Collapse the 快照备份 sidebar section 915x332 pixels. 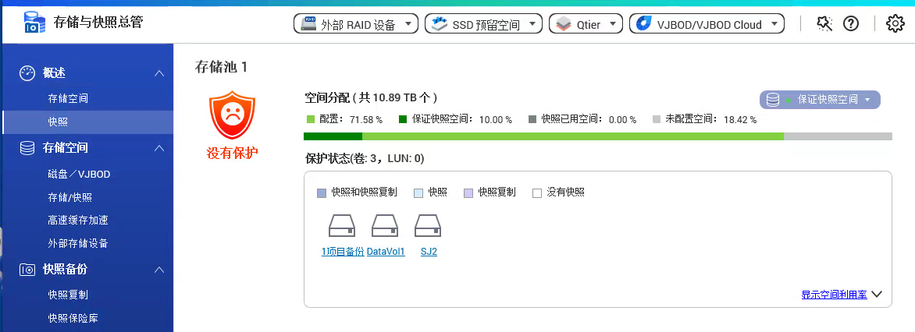pyautogui.click(x=158, y=270)
